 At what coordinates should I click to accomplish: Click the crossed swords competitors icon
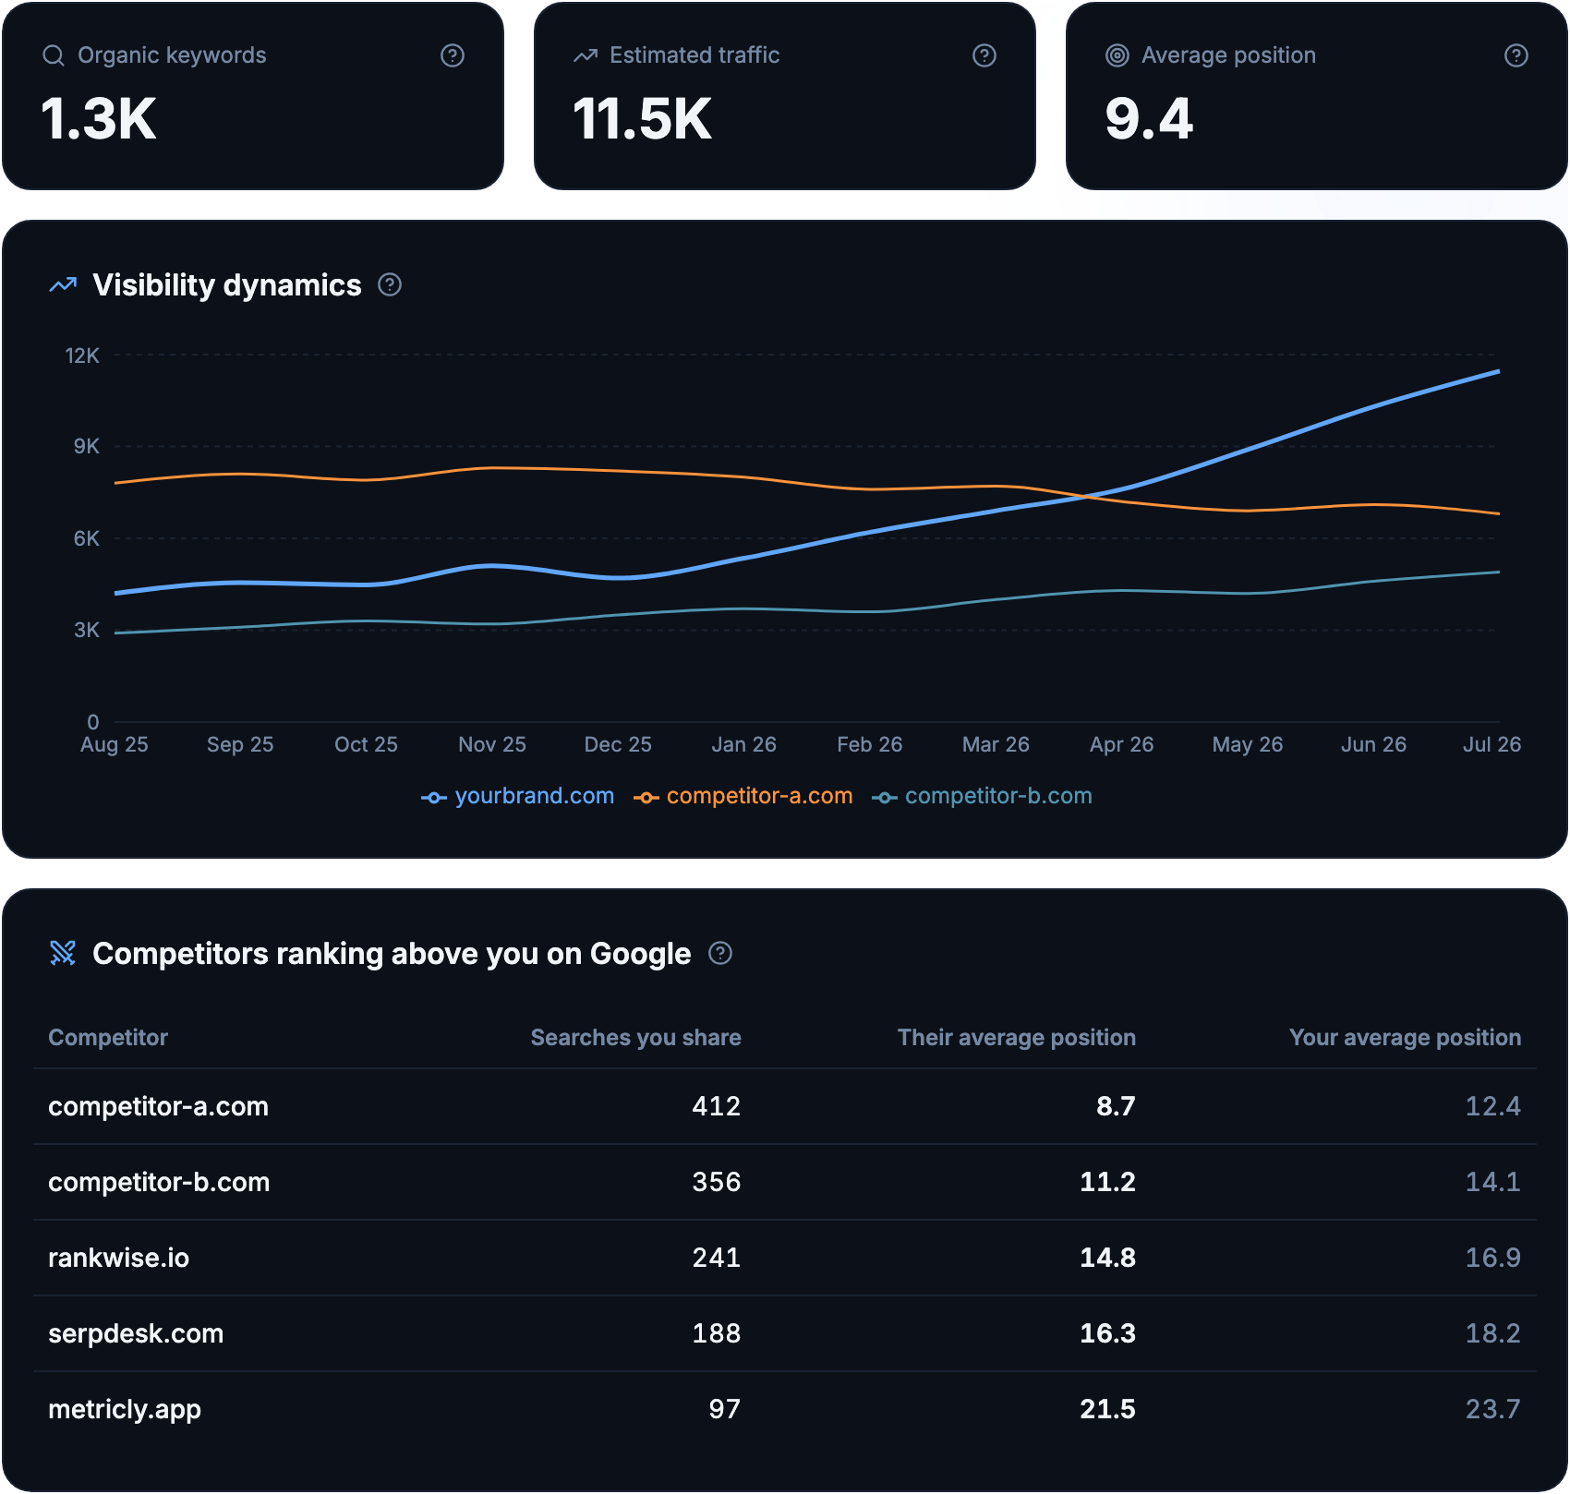click(x=63, y=953)
